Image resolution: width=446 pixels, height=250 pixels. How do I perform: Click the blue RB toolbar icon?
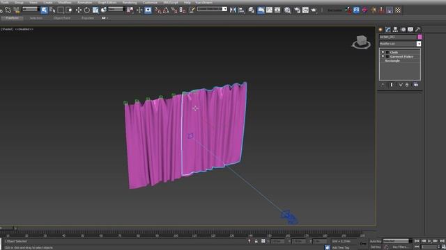pyautogui.click(x=356, y=10)
